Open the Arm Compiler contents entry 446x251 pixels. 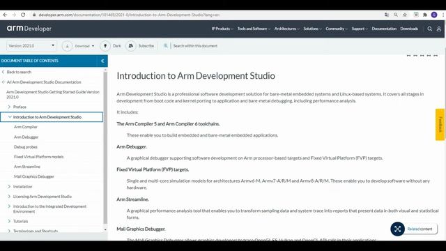pos(26,127)
